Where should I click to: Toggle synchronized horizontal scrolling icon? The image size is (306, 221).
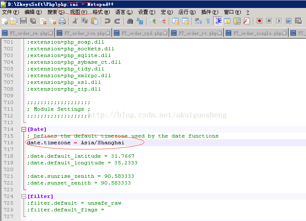[x=185, y=21]
